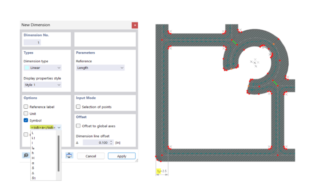The width and height of the screenshot is (334, 196).
Task: Click the Cancel button
Action: pos(91,156)
